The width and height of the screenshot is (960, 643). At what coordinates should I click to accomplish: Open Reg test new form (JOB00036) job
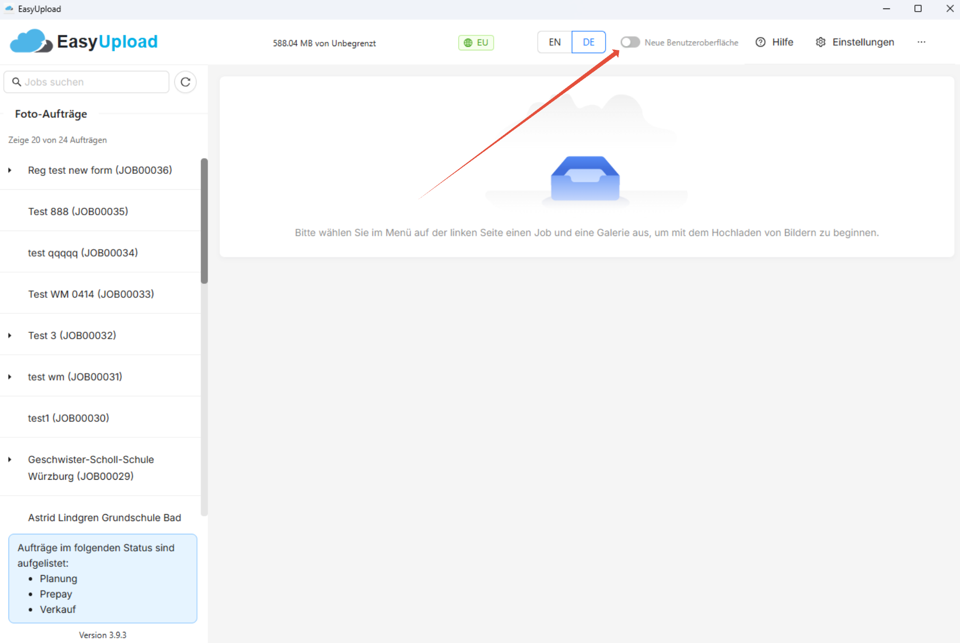tap(100, 170)
